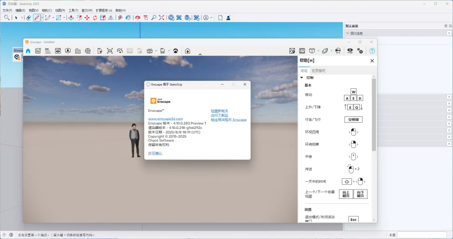453x239 pixels.
Task: Select the Scale tool
Action: click(103, 18)
